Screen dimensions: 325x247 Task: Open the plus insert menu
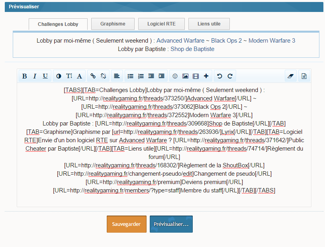[x=206, y=76]
